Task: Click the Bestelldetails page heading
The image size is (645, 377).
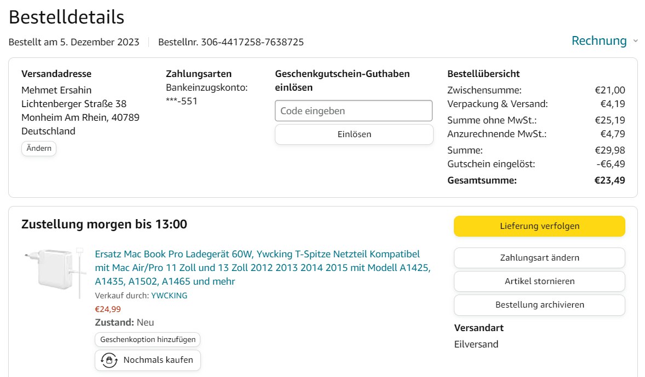Action: [67, 17]
